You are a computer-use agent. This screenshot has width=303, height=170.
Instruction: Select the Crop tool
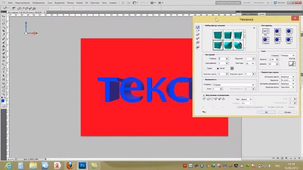(3, 31)
